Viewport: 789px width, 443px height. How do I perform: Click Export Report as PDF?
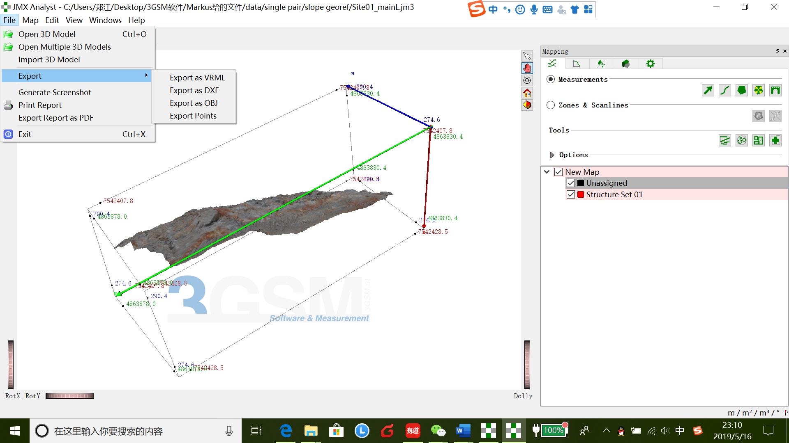point(56,118)
